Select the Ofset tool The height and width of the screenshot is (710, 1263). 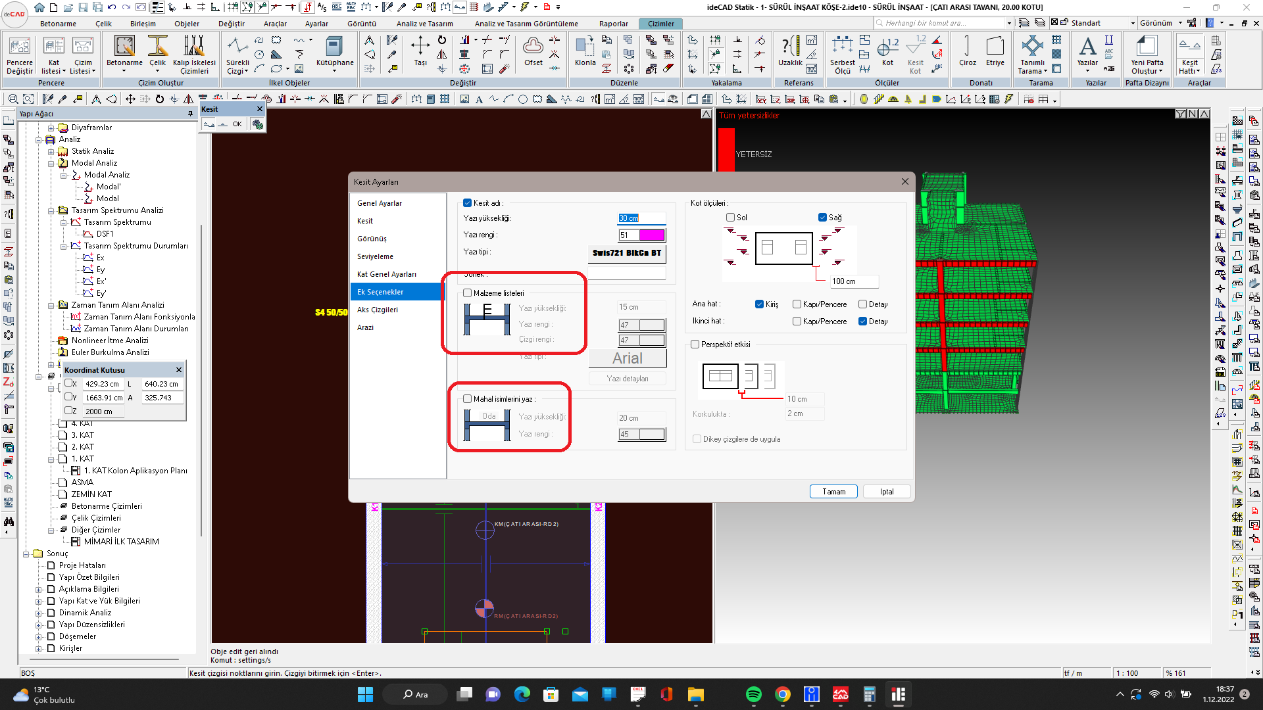(x=533, y=51)
